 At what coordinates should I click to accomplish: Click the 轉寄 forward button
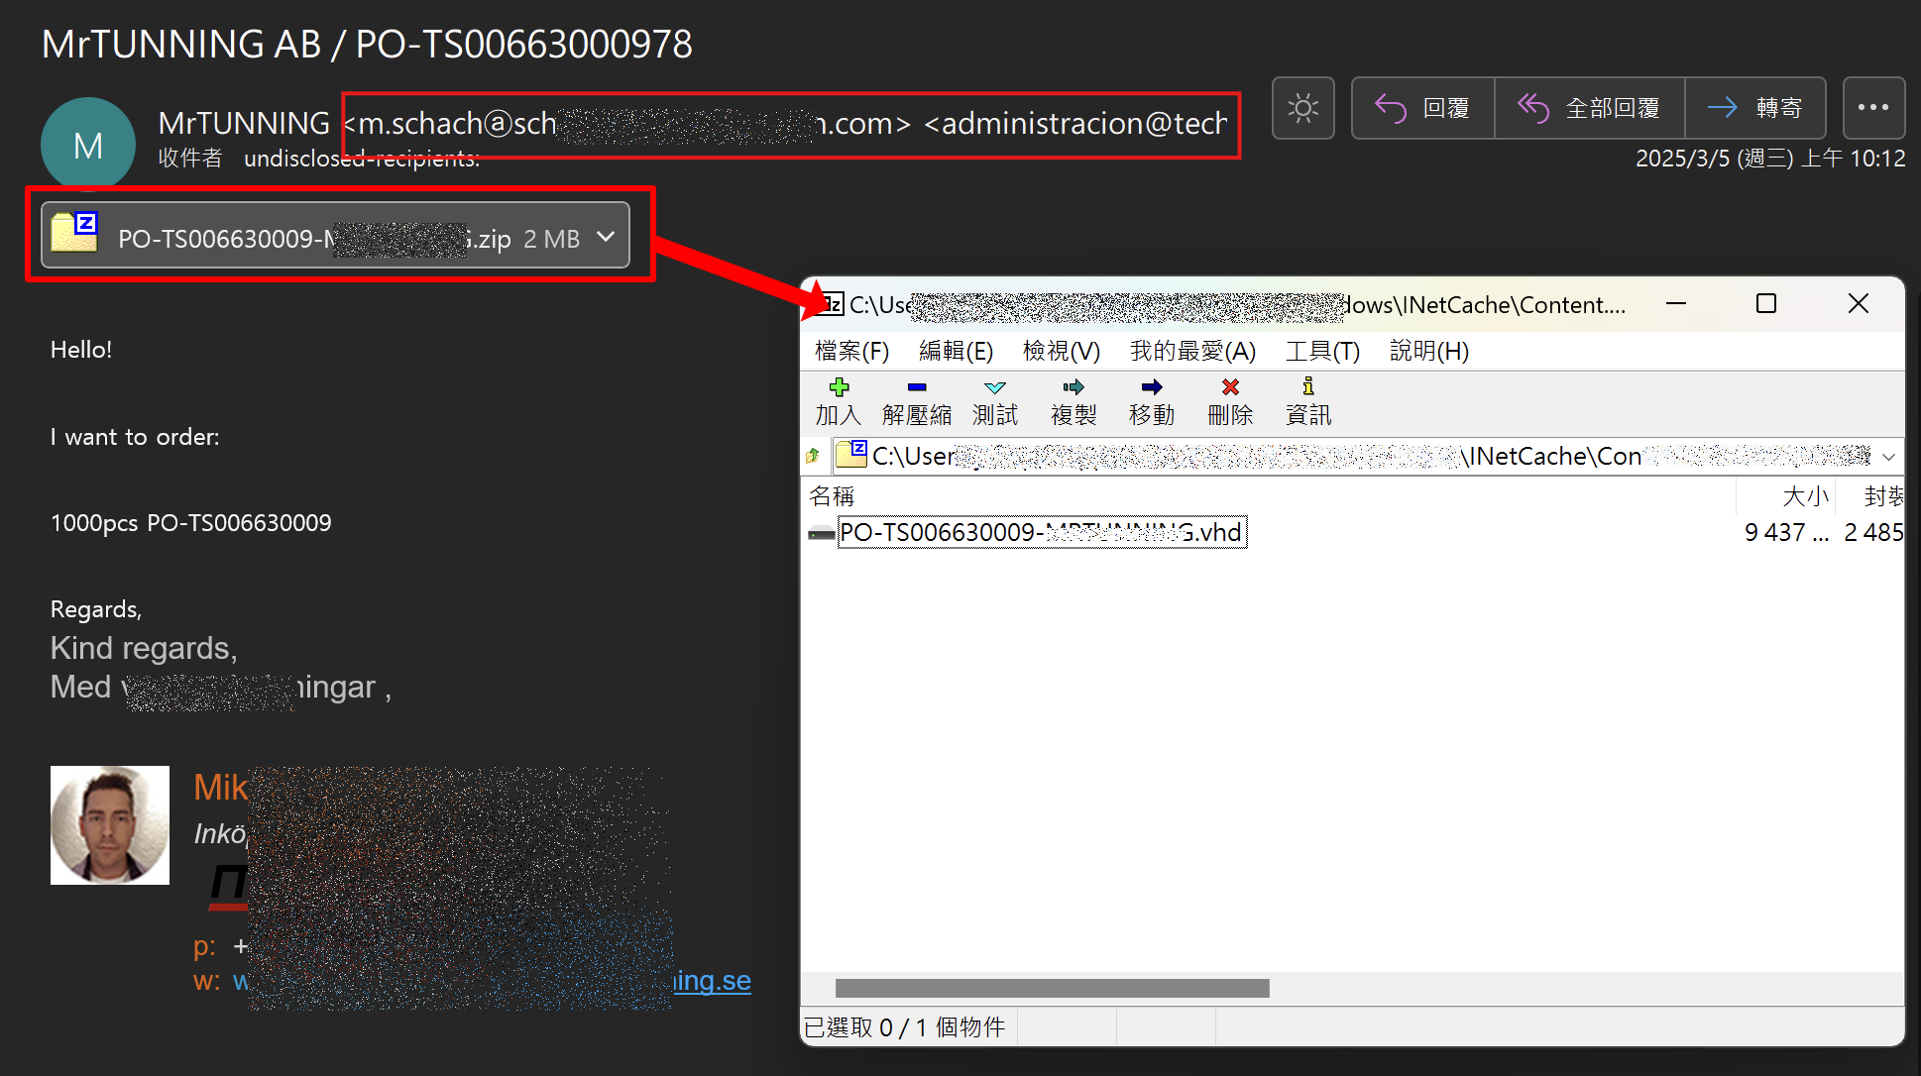[x=1755, y=108]
